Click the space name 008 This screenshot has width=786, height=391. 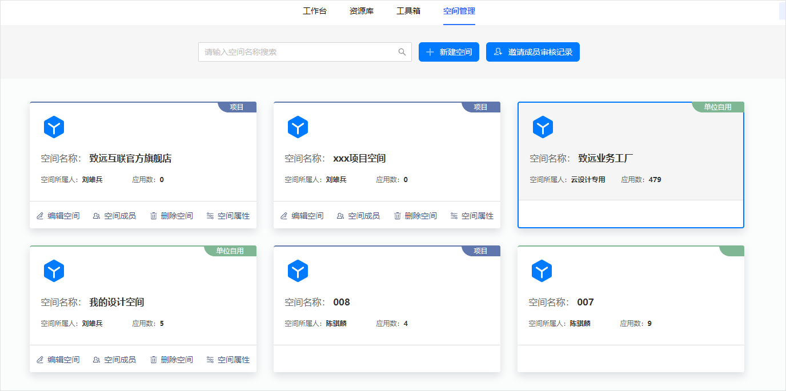[x=342, y=303]
